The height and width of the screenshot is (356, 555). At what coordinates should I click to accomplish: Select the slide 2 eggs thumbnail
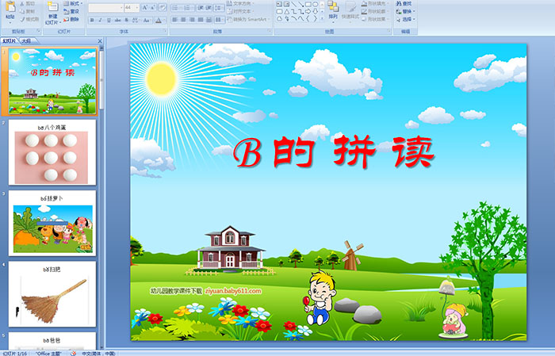click(x=52, y=153)
